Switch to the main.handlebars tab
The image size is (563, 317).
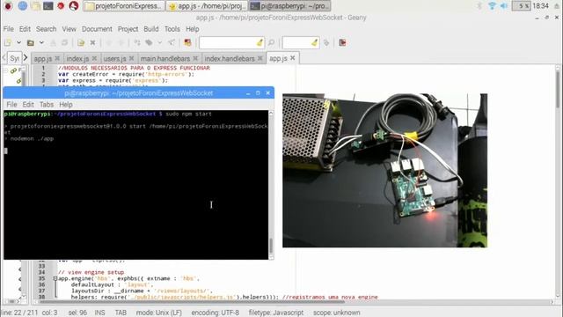pyautogui.click(x=165, y=59)
